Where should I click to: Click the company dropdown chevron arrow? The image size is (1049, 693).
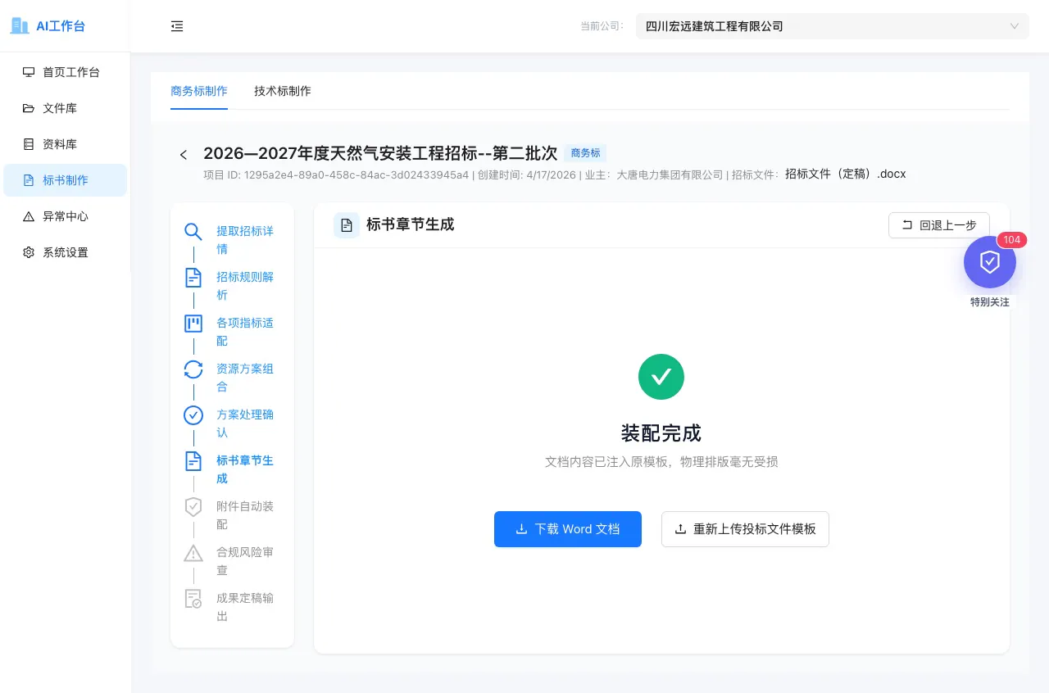1015,26
